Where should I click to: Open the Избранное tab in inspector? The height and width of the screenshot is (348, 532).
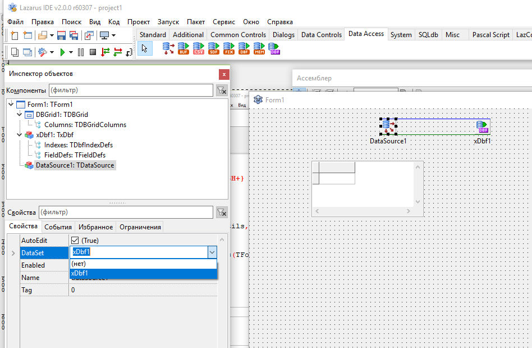95,227
